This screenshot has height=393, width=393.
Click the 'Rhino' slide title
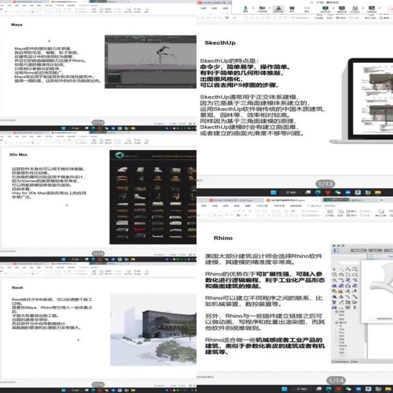pyautogui.click(x=223, y=238)
